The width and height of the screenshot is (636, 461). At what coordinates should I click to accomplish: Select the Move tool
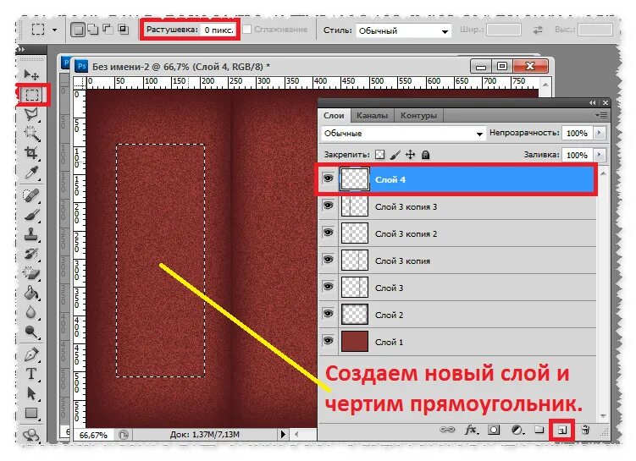(30, 74)
